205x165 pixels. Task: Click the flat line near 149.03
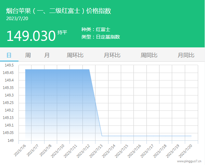[x=146, y=136]
